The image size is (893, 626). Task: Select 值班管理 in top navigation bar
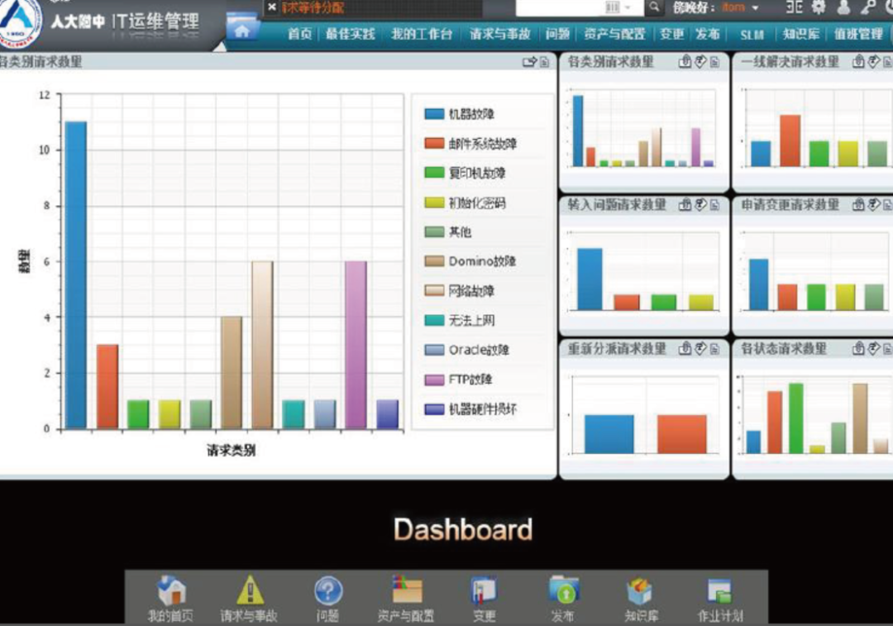click(858, 34)
